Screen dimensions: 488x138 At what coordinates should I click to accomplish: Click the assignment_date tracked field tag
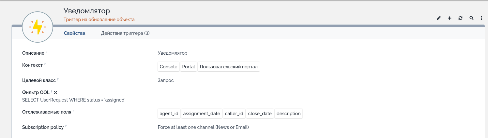(x=202, y=114)
